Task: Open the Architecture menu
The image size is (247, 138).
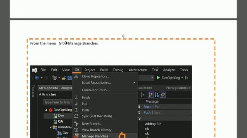Action: pos(138,70)
